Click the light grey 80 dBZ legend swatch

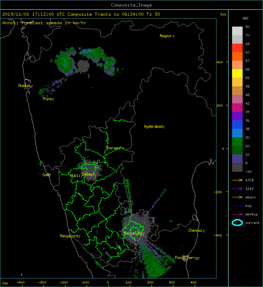tap(237, 31)
